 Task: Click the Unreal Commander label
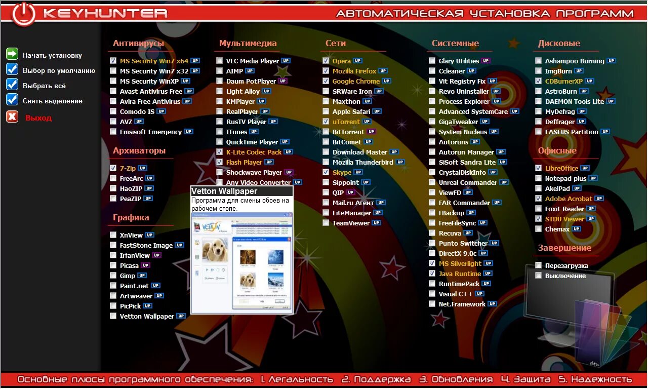(468, 182)
